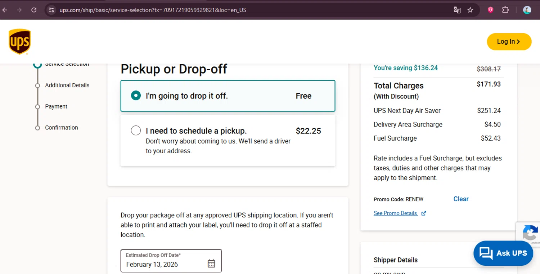Jump to Confirmation step
Screen dimensions: 540x274
click(61, 128)
